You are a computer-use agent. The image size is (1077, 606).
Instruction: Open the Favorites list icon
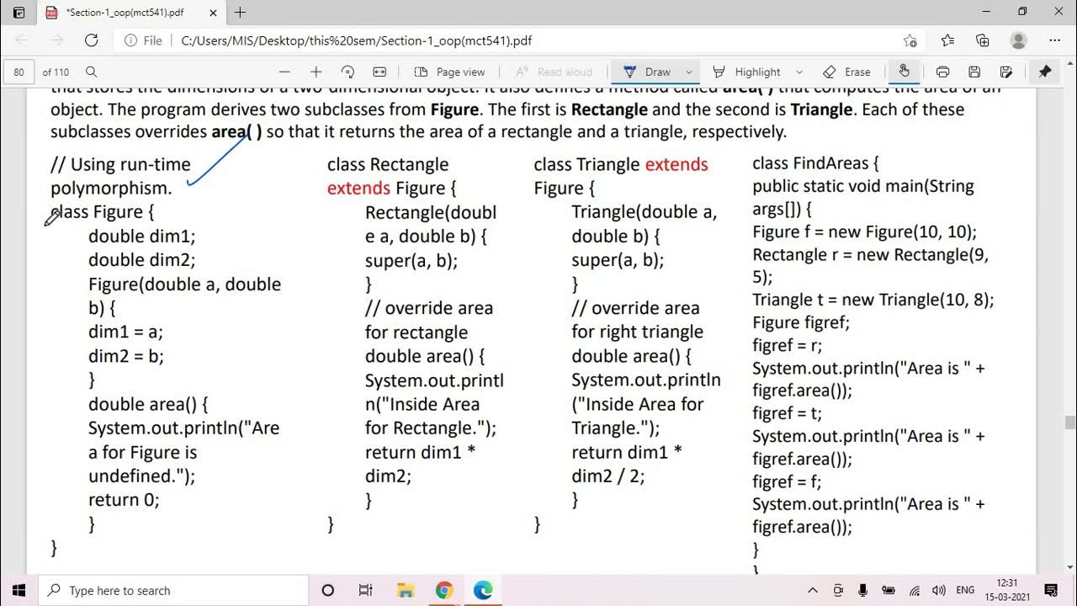[x=947, y=40]
